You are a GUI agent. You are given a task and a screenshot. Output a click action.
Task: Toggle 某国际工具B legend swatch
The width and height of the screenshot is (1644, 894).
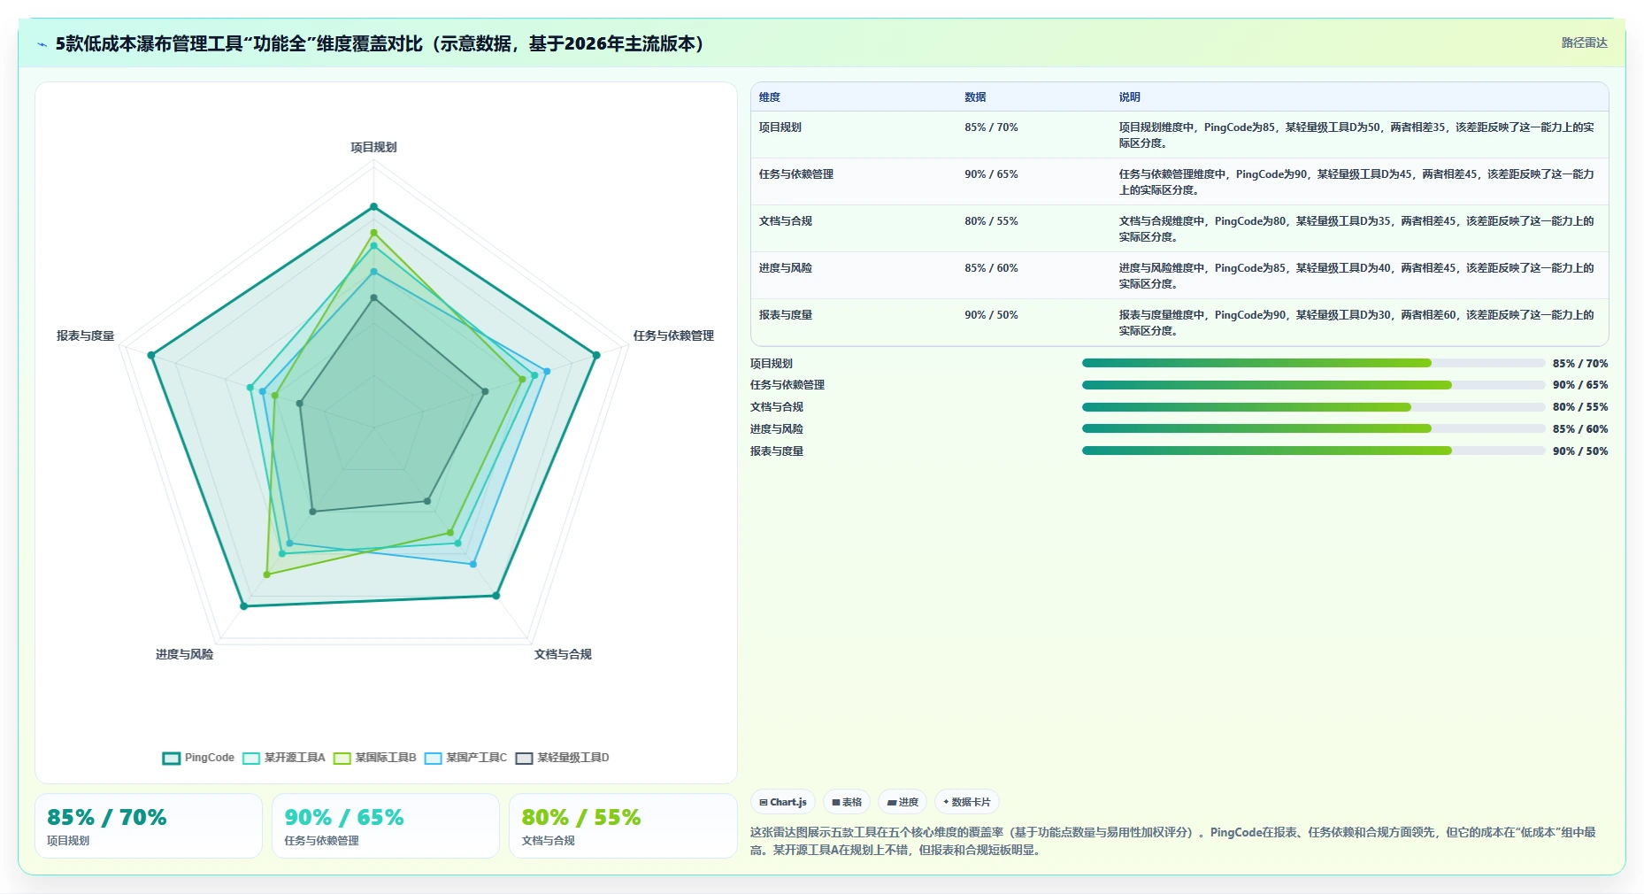pyautogui.click(x=342, y=758)
